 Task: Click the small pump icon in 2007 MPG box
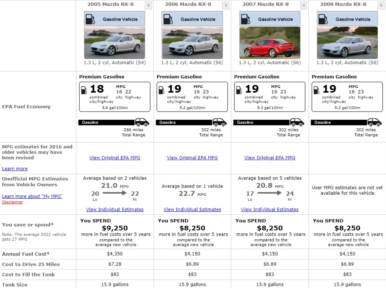[239, 90]
